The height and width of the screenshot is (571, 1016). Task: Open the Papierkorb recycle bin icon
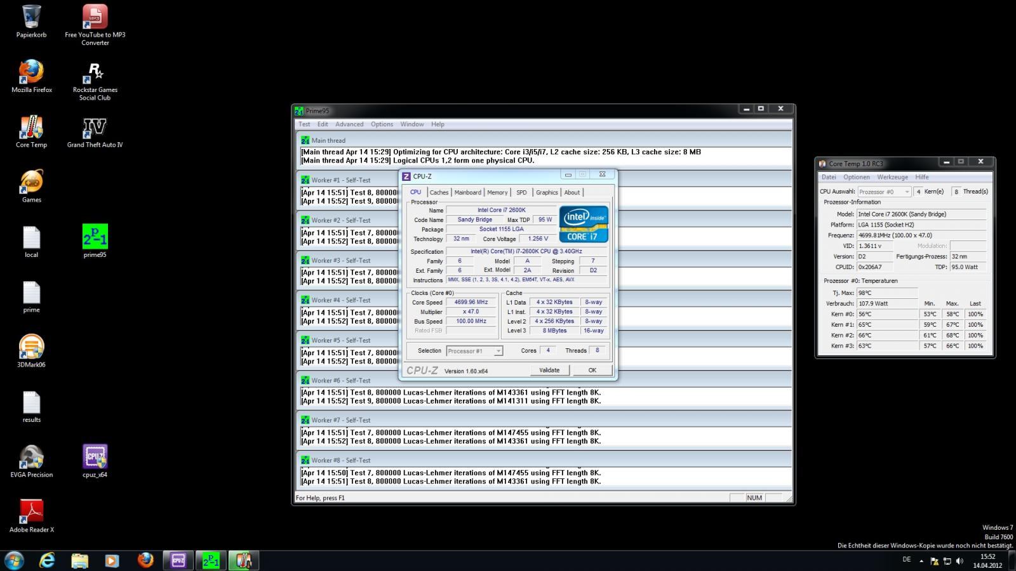click(31, 22)
